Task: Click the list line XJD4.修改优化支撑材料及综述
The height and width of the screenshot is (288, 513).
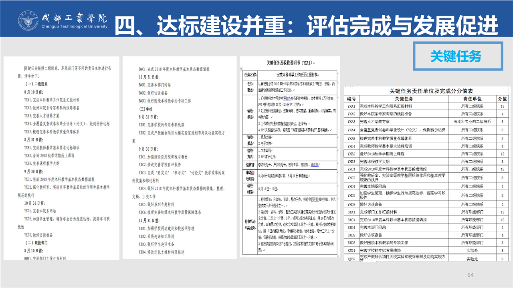Action: 162,252
